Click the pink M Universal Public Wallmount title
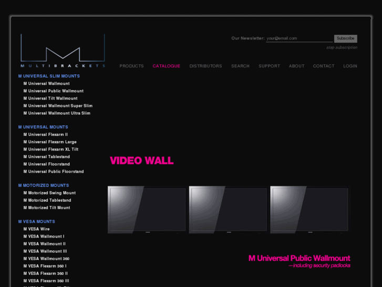This screenshot has width=382, height=287. pyautogui.click(x=299, y=258)
